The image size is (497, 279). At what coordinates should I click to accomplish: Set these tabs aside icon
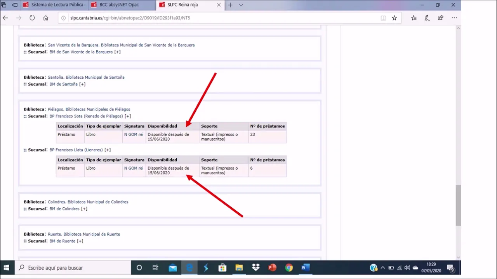(x=15, y=5)
